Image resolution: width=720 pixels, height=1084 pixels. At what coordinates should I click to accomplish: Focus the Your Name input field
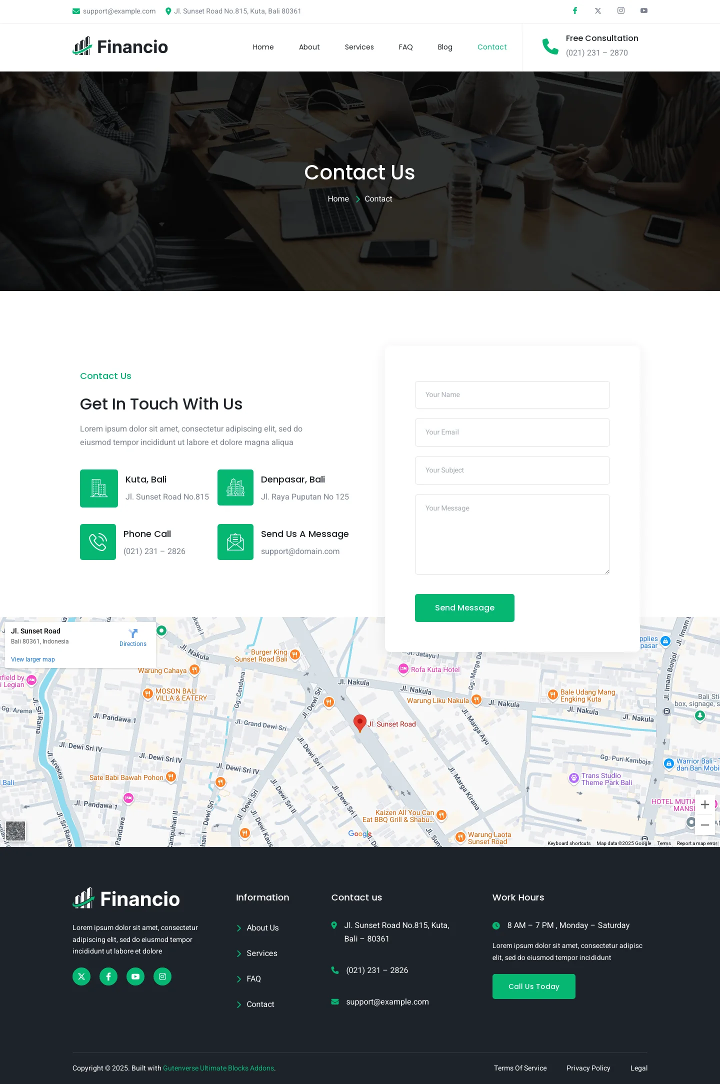[x=512, y=394]
